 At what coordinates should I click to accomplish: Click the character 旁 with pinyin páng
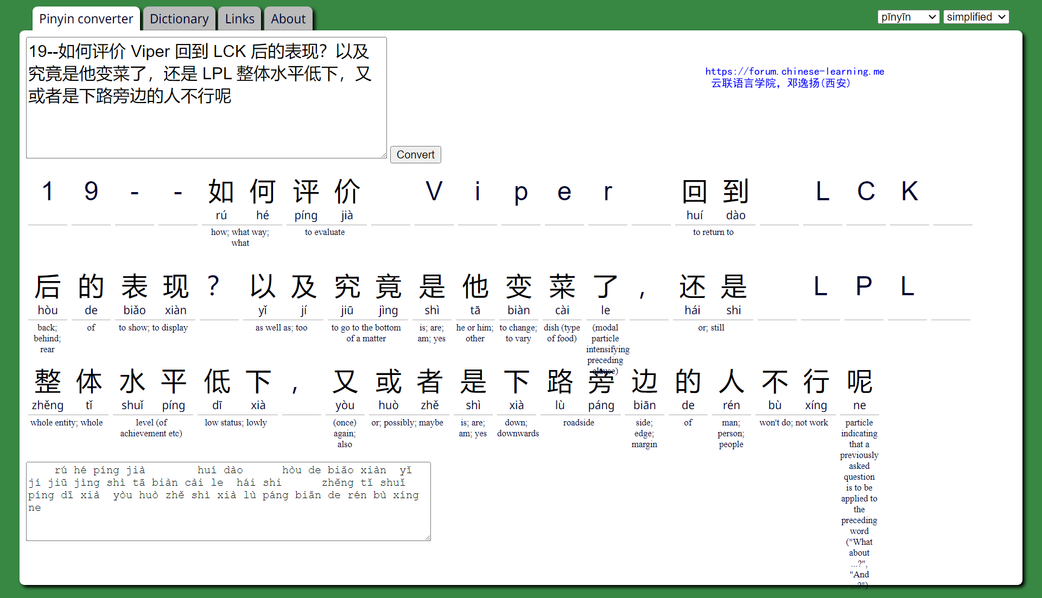(601, 381)
